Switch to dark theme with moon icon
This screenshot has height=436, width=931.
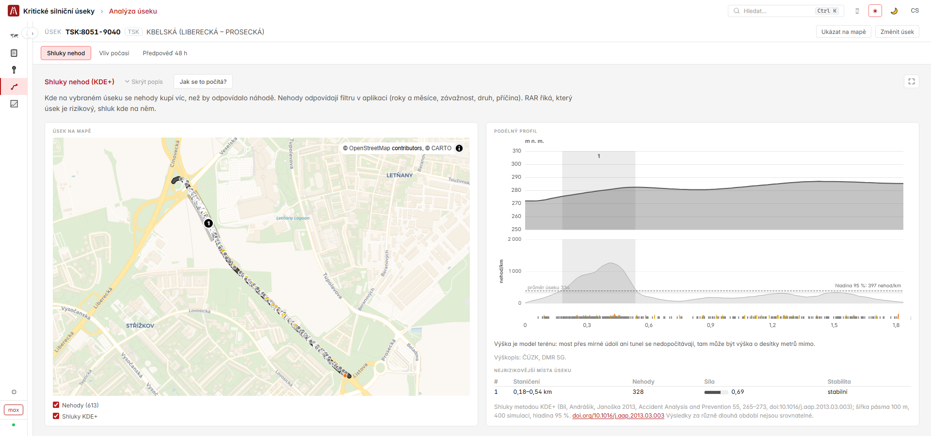click(894, 11)
